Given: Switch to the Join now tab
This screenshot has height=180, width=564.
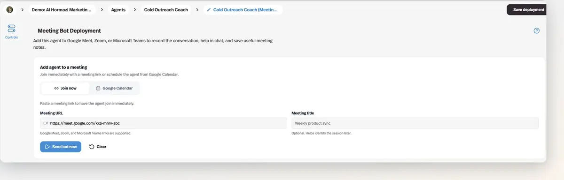Looking at the screenshot, I should (x=65, y=88).
